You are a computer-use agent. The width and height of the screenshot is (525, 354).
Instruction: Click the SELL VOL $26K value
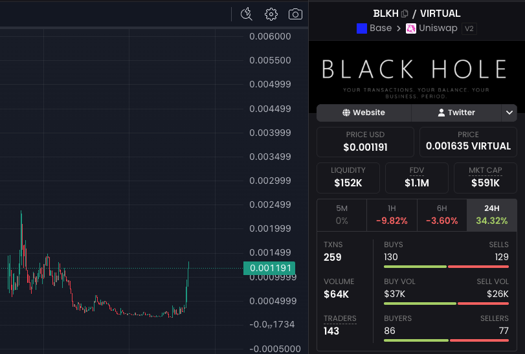[x=498, y=294]
